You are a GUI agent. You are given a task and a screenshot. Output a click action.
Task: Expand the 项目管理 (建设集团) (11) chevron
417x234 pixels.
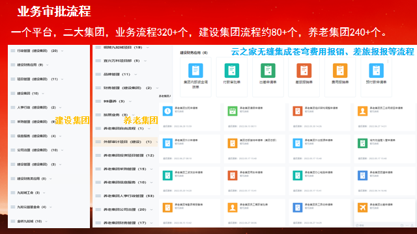click(x=63, y=79)
